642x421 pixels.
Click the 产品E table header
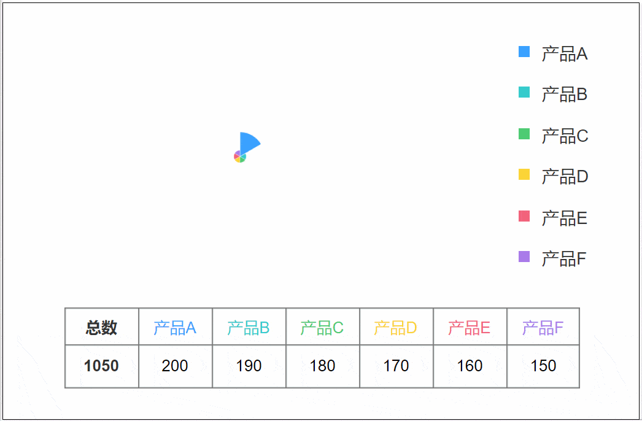coord(470,327)
